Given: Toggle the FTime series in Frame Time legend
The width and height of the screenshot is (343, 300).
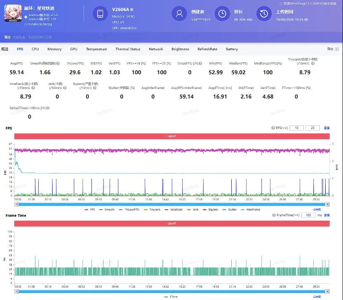Looking at the screenshot, I should pyautogui.click(x=171, y=297).
